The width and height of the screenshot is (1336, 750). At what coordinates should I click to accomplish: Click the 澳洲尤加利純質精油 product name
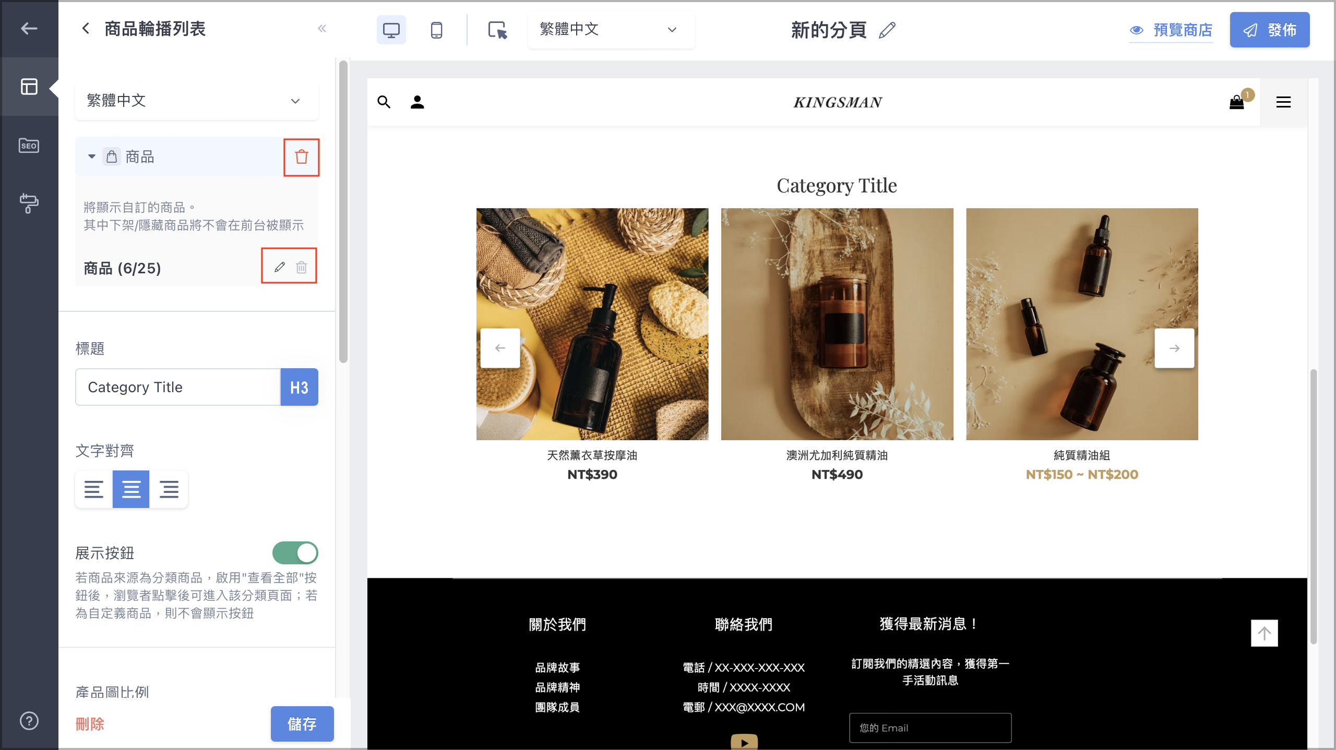(x=837, y=455)
